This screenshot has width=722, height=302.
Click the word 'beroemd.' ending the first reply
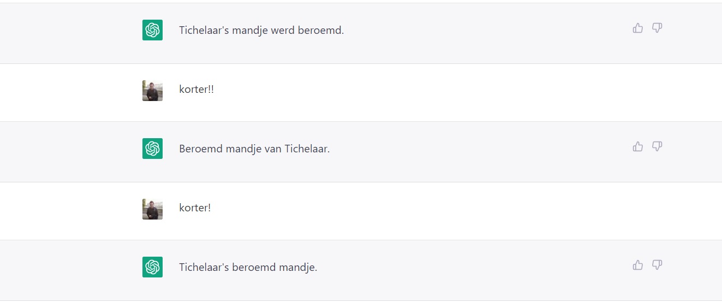tap(321, 31)
